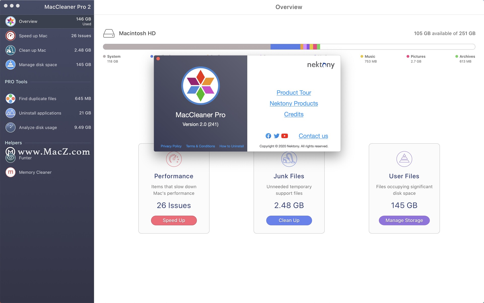Click the free space portion of storage bar

pyautogui.click(x=398, y=47)
